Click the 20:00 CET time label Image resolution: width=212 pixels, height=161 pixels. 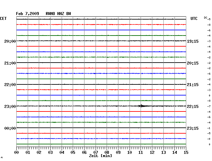point(10,41)
